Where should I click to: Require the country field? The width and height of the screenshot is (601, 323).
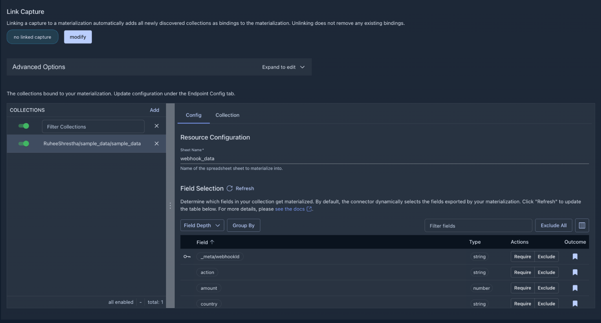[523, 303]
